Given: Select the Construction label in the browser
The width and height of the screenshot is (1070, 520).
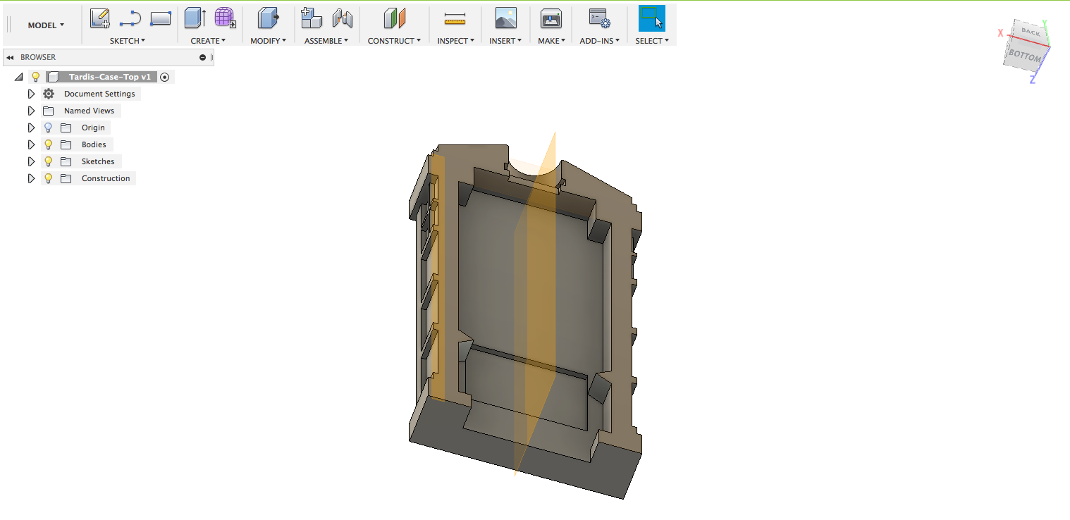Looking at the screenshot, I should pyautogui.click(x=106, y=178).
